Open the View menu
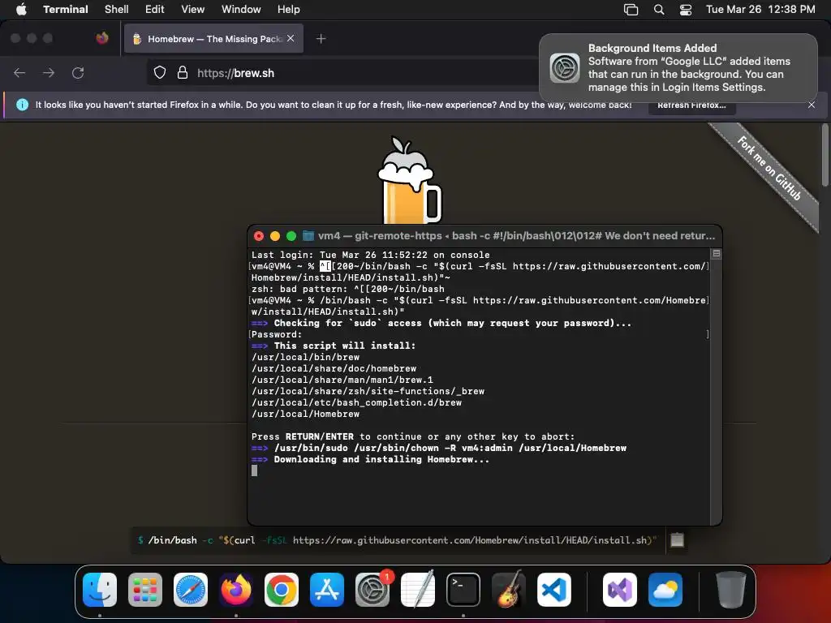831x623 pixels. (192, 10)
